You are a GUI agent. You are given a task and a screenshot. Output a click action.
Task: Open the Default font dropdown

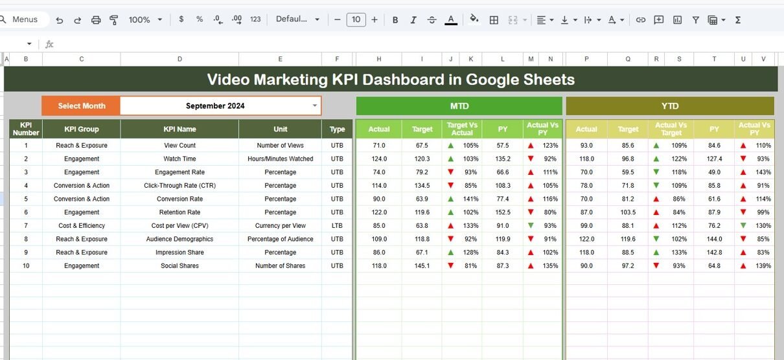pyautogui.click(x=297, y=19)
